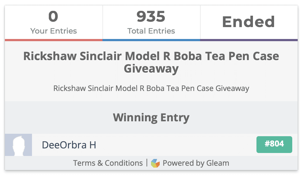Click the Your Entries label
Image resolution: width=302 pixels, height=176 pixels.
(x=54, y=31)
